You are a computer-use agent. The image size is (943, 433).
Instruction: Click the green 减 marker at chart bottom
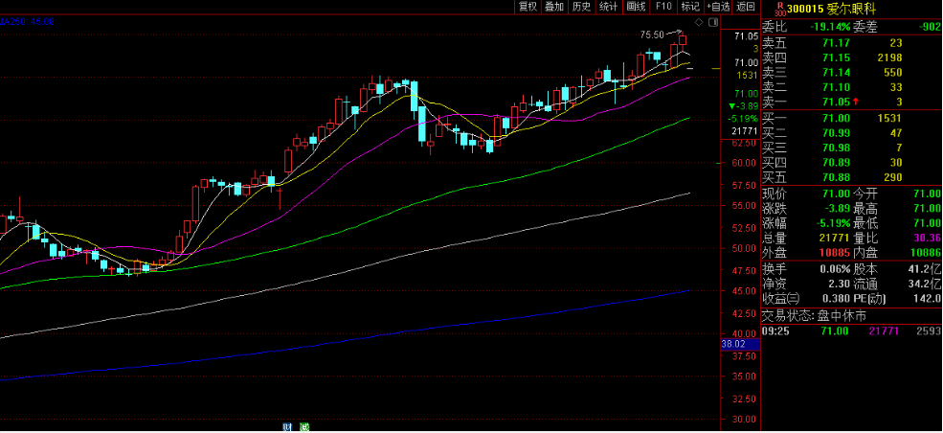303,426
